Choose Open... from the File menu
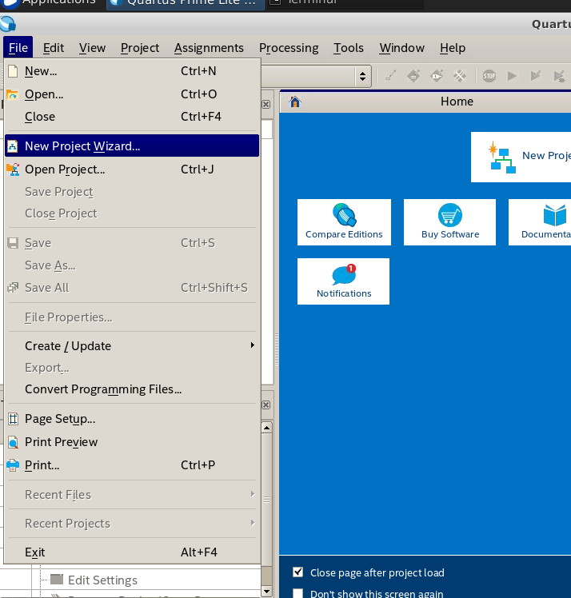571x598 pixels. (x=132, y=94)
